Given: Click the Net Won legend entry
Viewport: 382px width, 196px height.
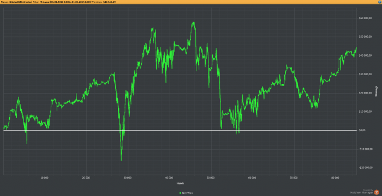Looking at the screenshot, I should 186,193.
